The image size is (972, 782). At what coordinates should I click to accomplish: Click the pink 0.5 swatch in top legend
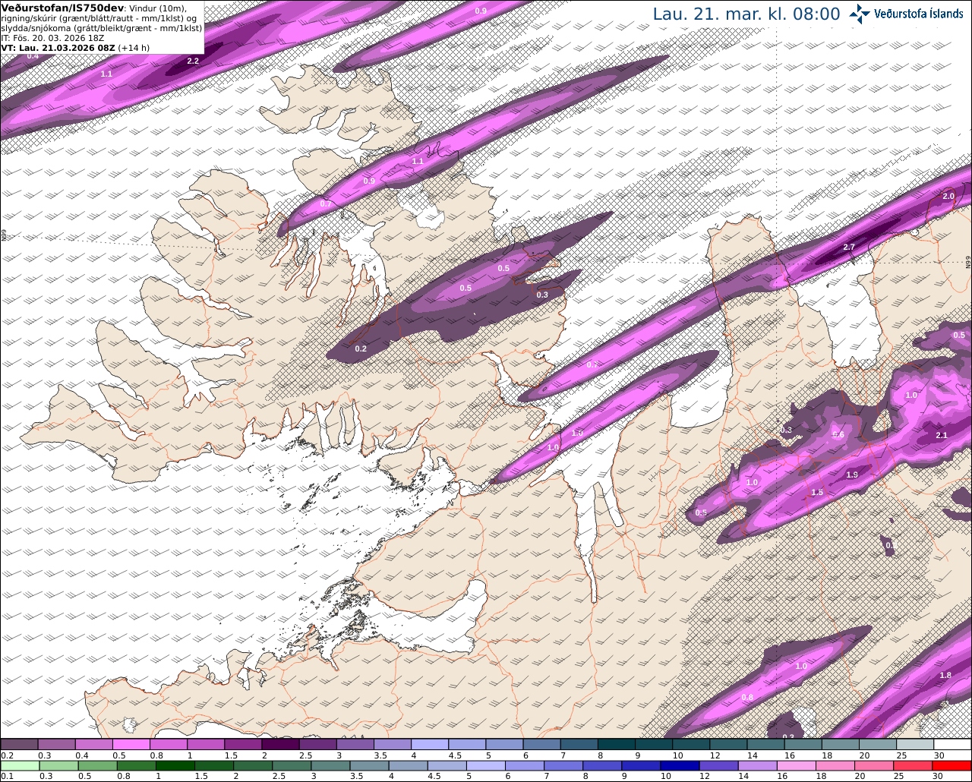[x=131, y=745]
